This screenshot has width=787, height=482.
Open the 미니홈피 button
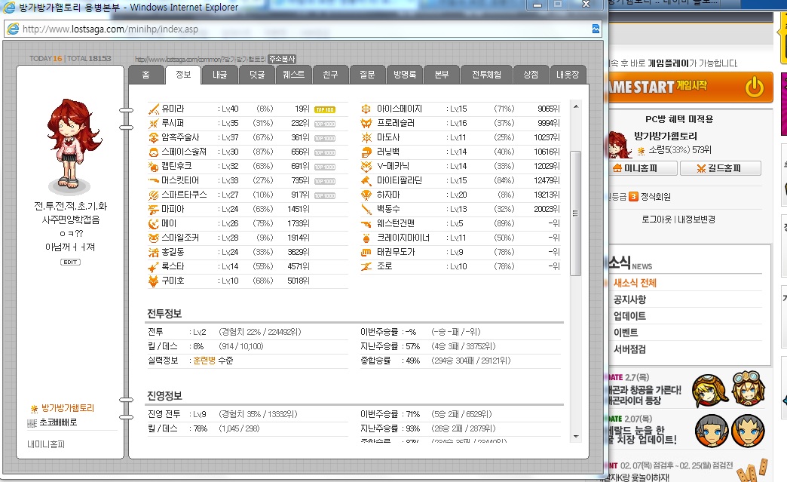click(641, 168)
